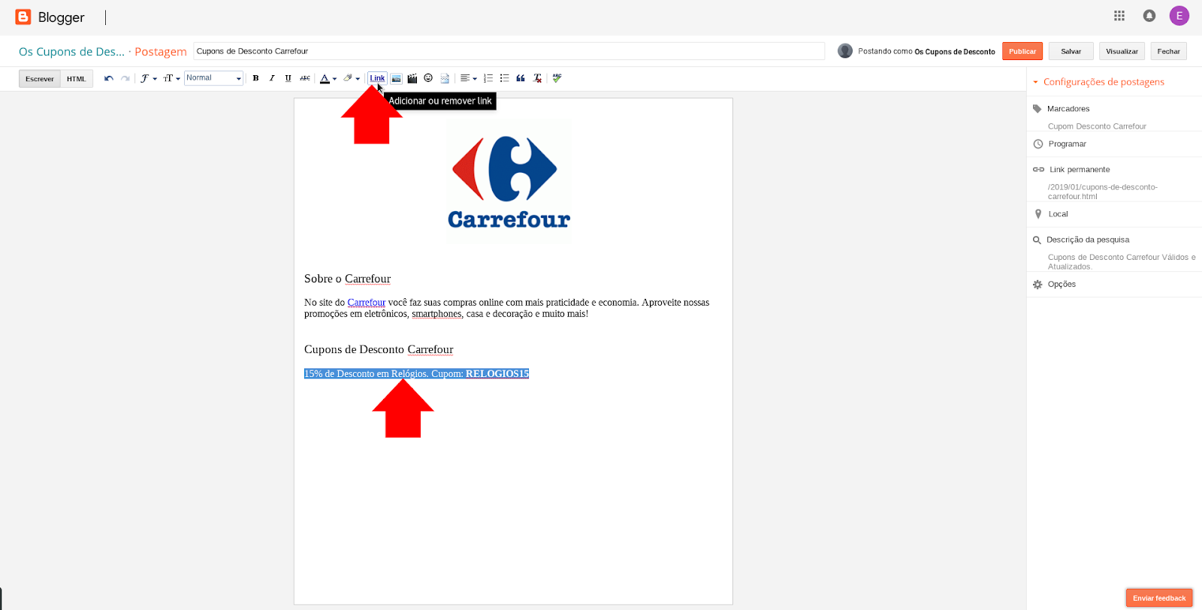Open the text alignment dropdown
The width and height of the screenshot is (1202, 610).
468,78
